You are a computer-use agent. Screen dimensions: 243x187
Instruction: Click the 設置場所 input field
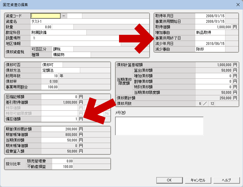pyautogui.click(x=76, y=38)
